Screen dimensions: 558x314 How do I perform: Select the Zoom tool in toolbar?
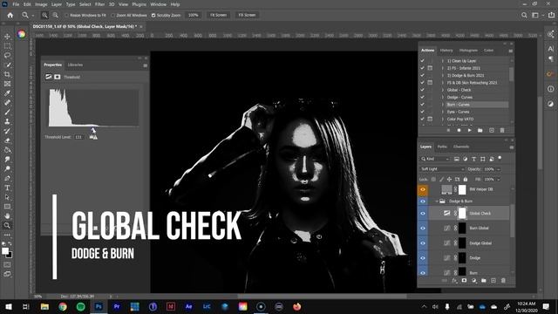(7, 225)
